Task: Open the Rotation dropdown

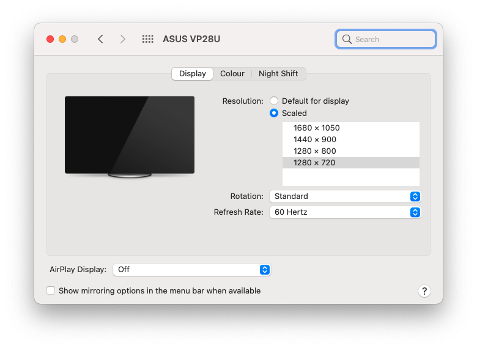Action: (345, 196)
